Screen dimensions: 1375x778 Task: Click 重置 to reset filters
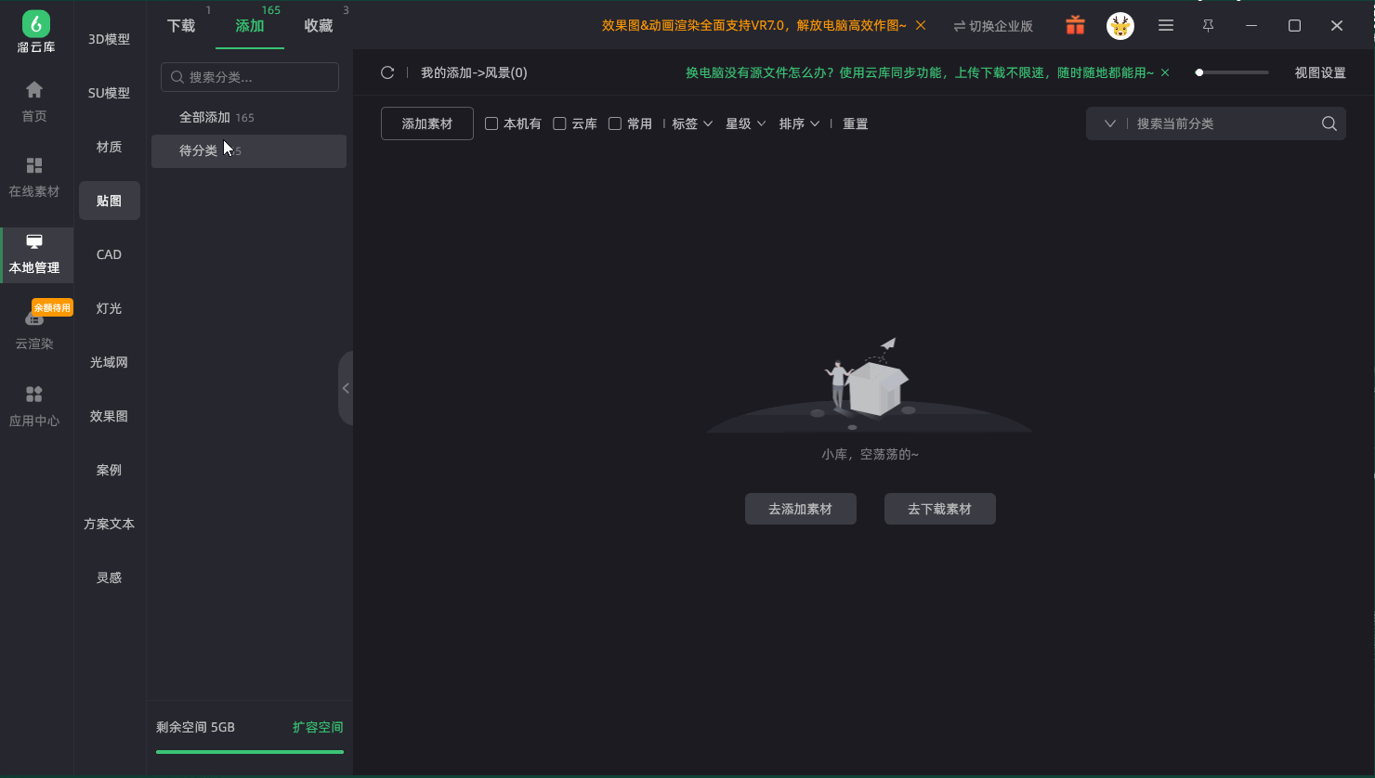pos(856,123)
